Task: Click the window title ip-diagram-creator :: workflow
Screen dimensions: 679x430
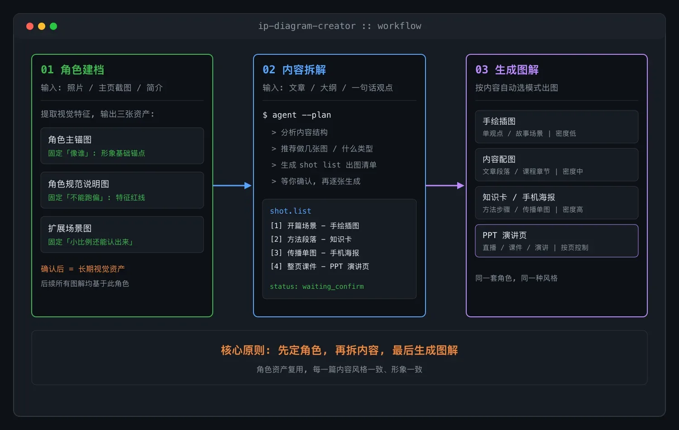Action: point(339,26)
